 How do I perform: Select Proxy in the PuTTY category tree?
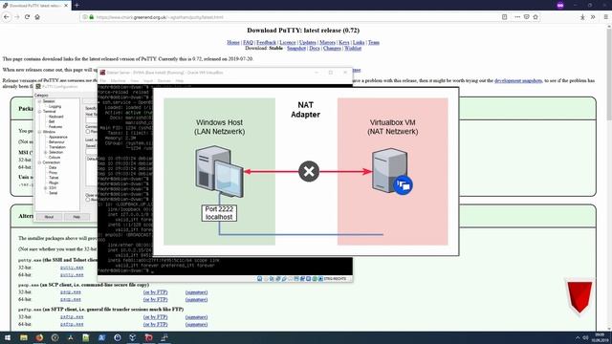[x=53, y=173]
